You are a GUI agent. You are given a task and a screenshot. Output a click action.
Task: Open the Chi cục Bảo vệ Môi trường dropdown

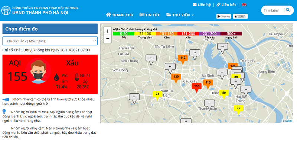tap(50, 41)
